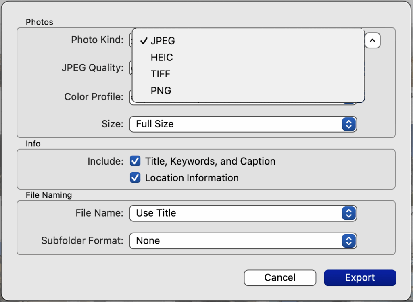Collapse the Photos options with the chevron button
Image resolution: width=413 pixels, height=302 pixels.
click(x=372, y=41)
